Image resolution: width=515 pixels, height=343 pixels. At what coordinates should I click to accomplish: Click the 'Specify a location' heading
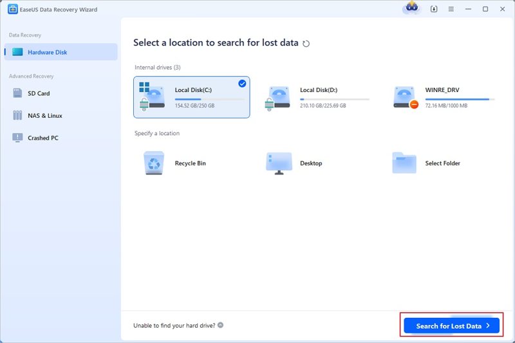pos(157,133)
